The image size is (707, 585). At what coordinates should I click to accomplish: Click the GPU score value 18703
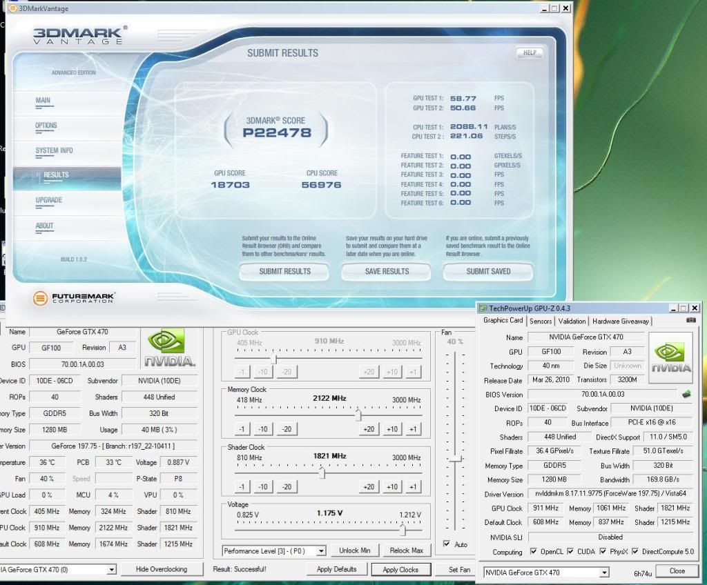click(x=230, y=185)
